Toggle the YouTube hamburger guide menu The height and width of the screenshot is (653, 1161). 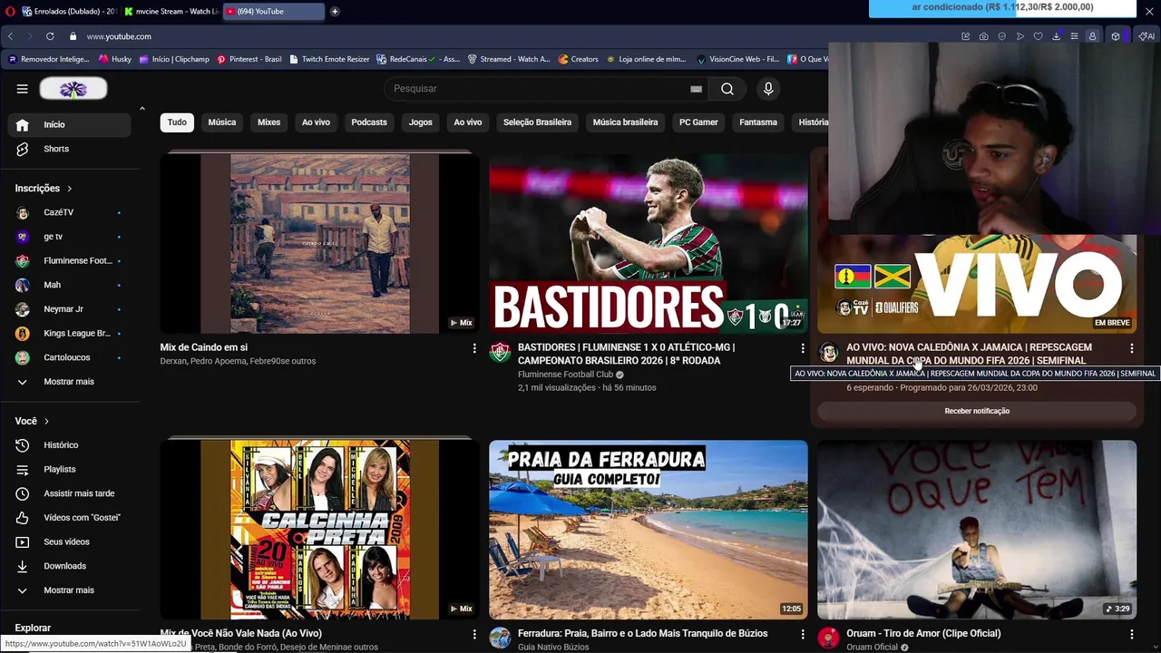click(22, 89)
